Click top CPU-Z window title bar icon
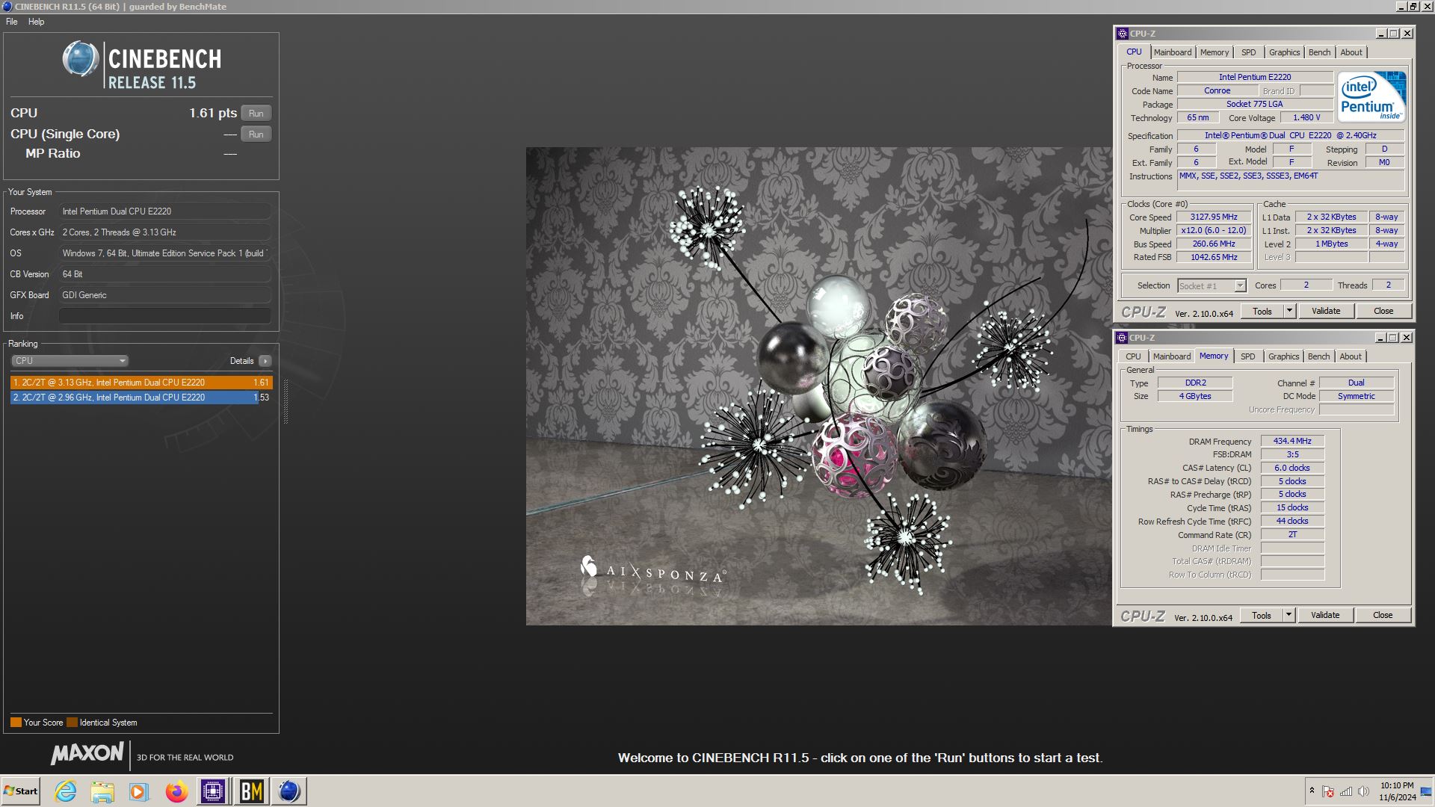 click(x=1123, y=34)
